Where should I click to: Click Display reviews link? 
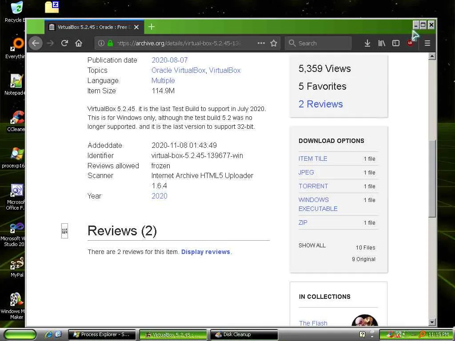tap(205, 252)
